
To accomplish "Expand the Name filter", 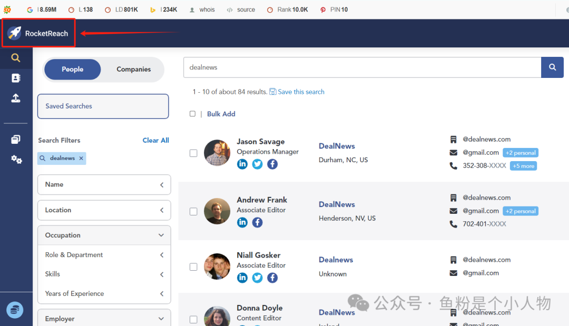I will 104,185.
